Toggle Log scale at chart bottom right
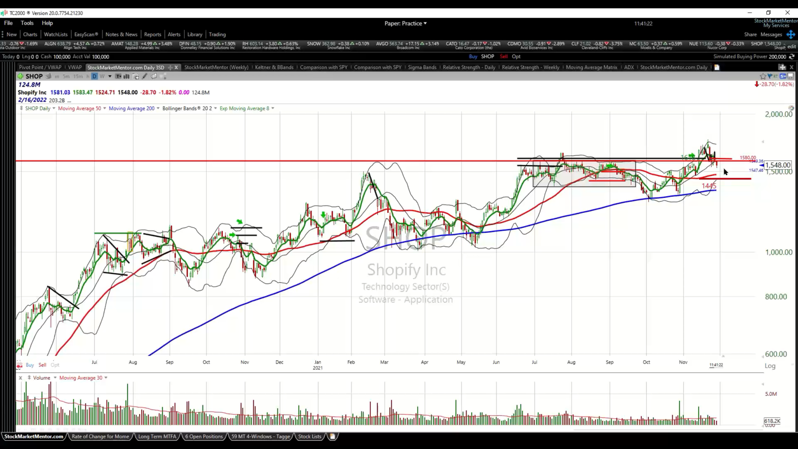 click(770, 366)
